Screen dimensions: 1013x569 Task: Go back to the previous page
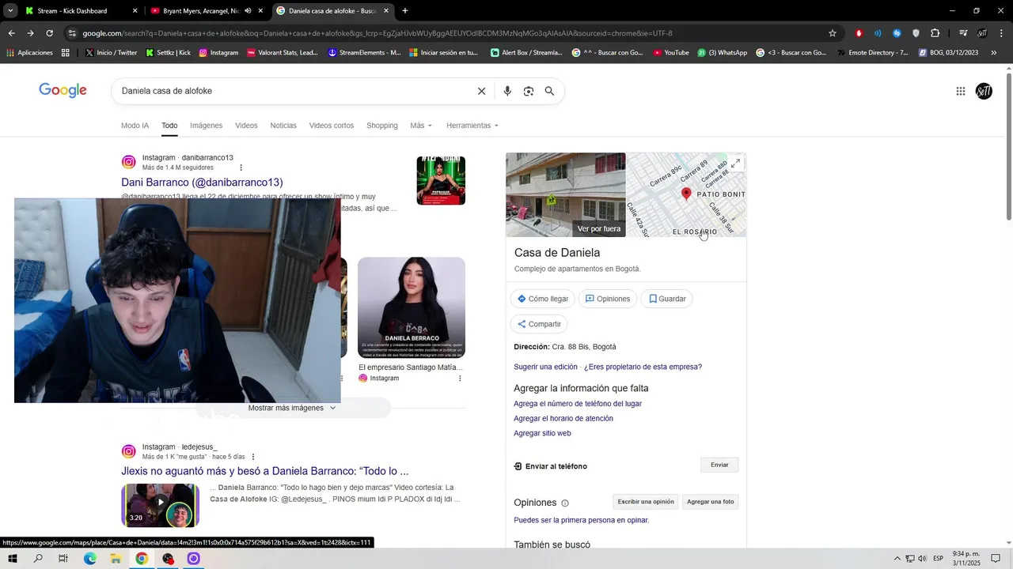click(x=11, y=33)
